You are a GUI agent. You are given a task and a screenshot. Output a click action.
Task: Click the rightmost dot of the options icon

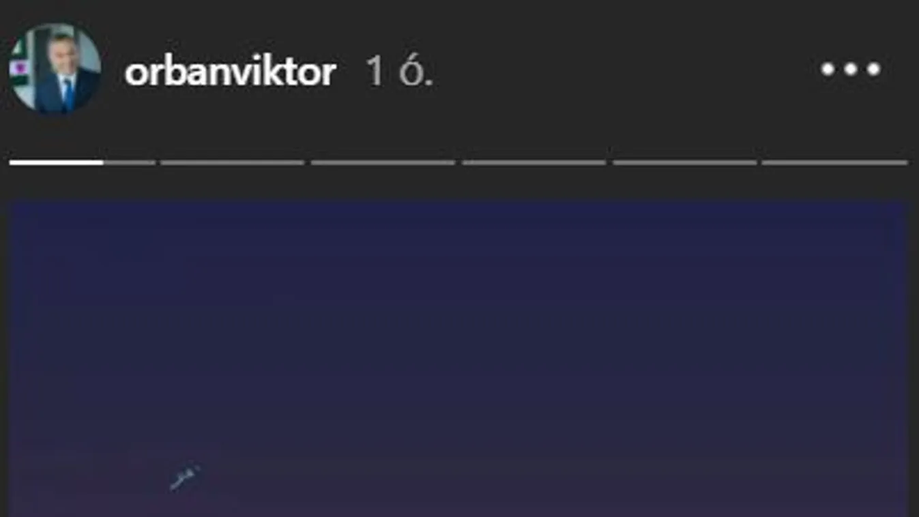(x=874, y=70)
